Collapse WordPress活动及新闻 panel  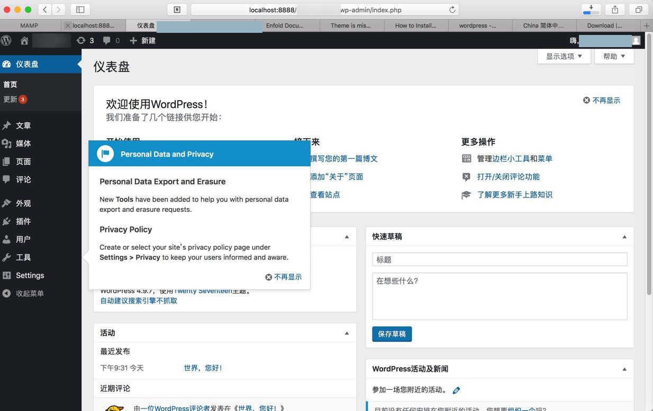[x=624, y=369]
